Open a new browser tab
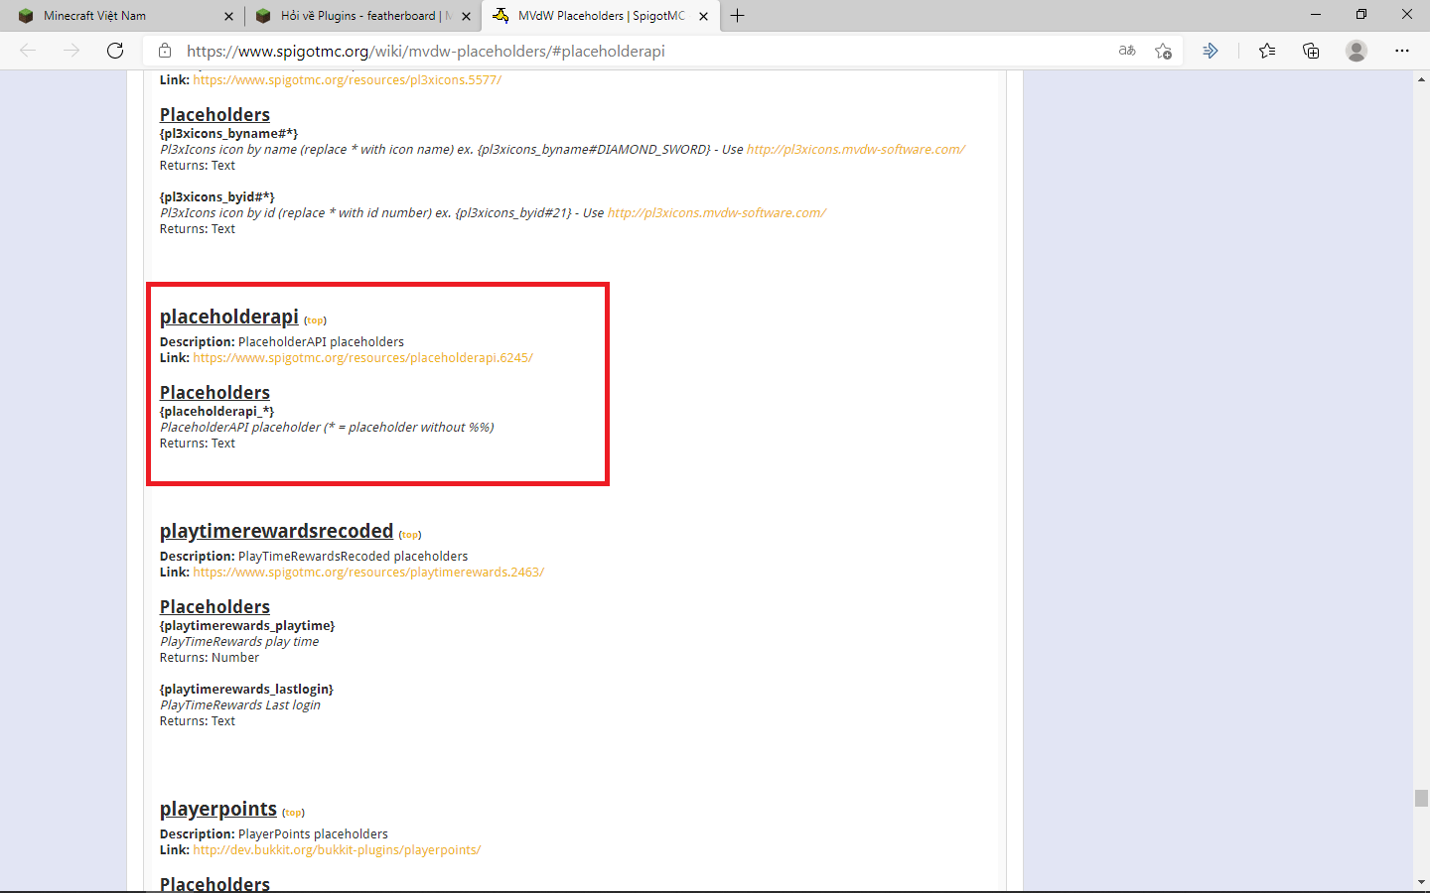Viewport: 1430px width, 893px height. click(x=737, y=16)
